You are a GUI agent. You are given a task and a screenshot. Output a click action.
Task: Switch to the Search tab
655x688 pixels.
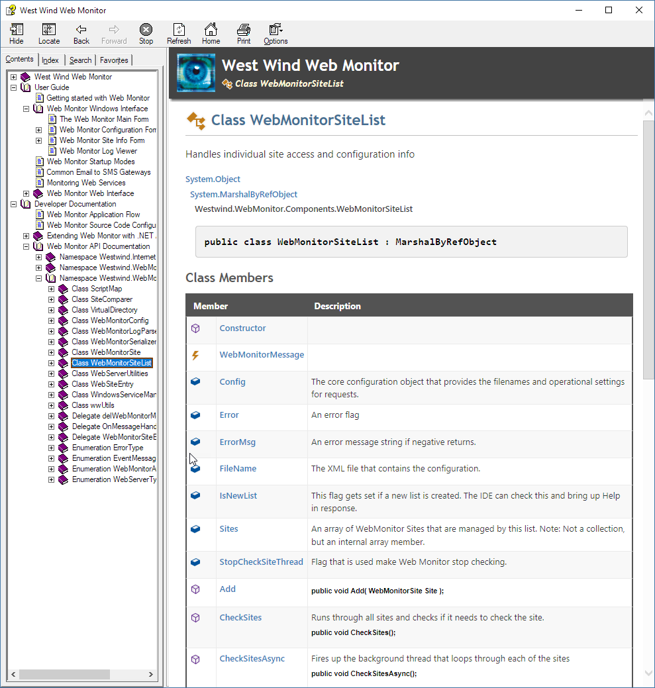pyautogui.click(x=80, y=60)
